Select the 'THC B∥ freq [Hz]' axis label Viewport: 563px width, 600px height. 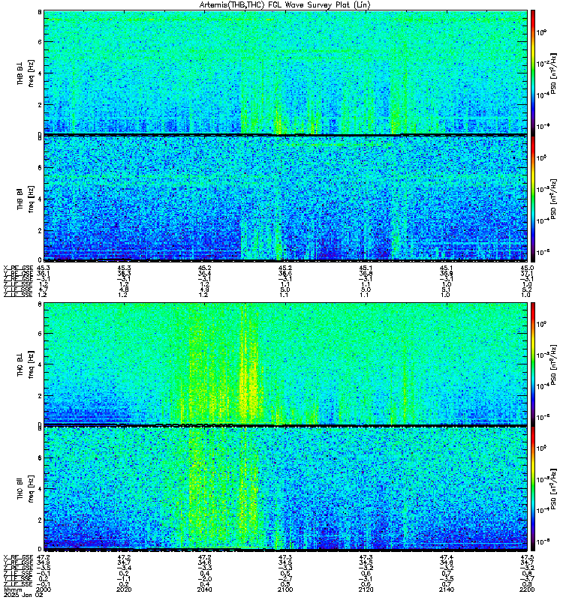click(x=26, y=489)
